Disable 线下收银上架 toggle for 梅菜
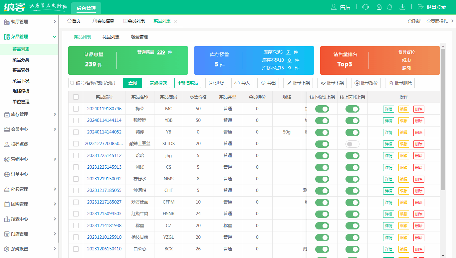The width and height of the screenshot is (456, 258). (x=322, y=109)
